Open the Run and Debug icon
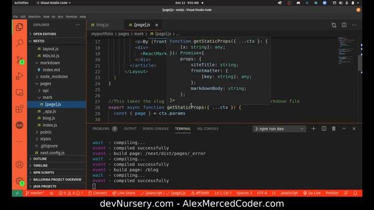The height and width of the screenshot is (210, 374). [19, 76]
